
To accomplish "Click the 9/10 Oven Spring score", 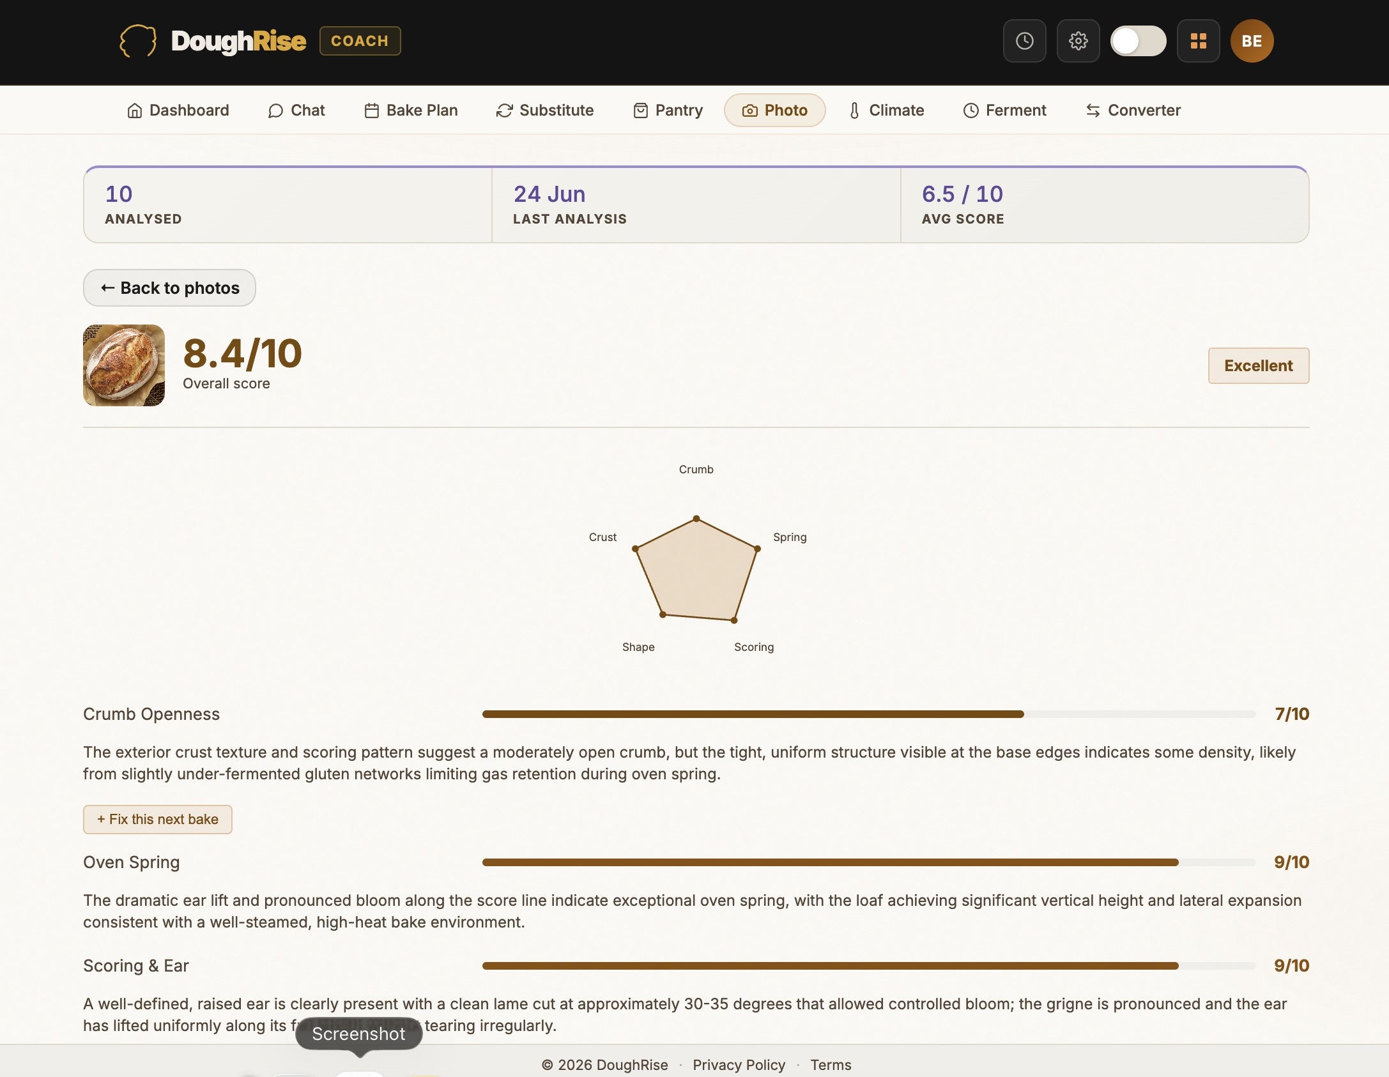I will point(1291,862).
